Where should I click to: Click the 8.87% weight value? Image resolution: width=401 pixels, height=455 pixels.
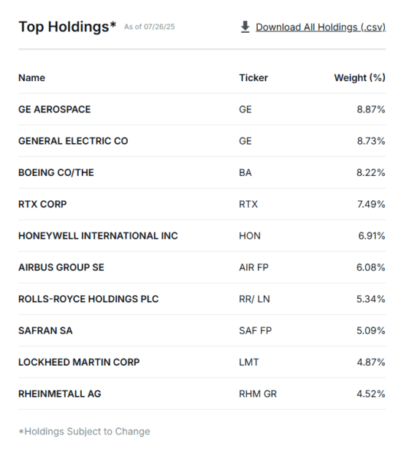coord(371,110)
